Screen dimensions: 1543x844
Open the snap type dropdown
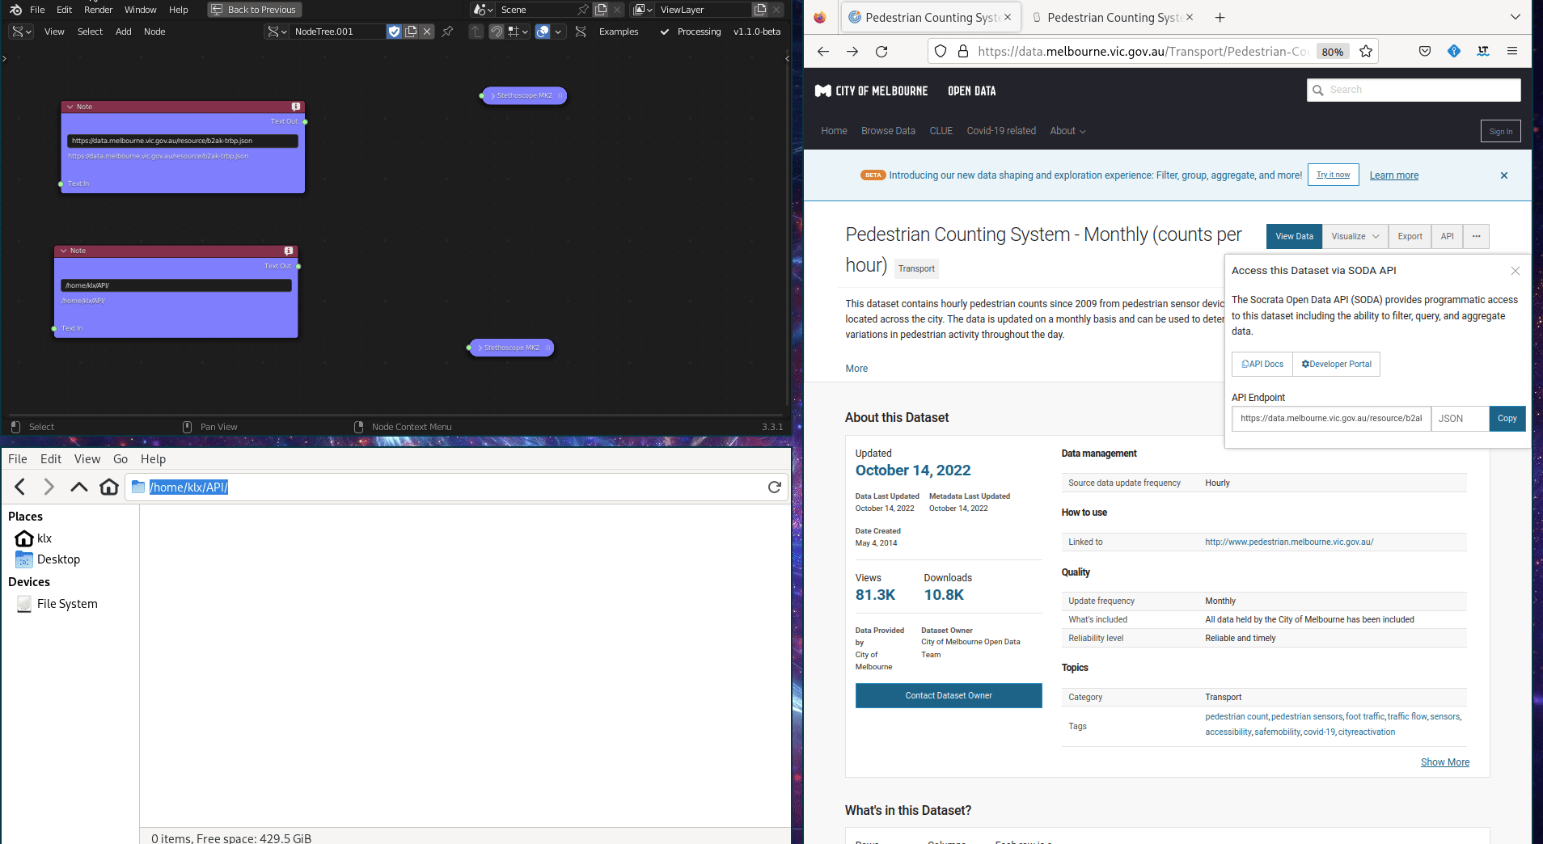tap(518, 32)
